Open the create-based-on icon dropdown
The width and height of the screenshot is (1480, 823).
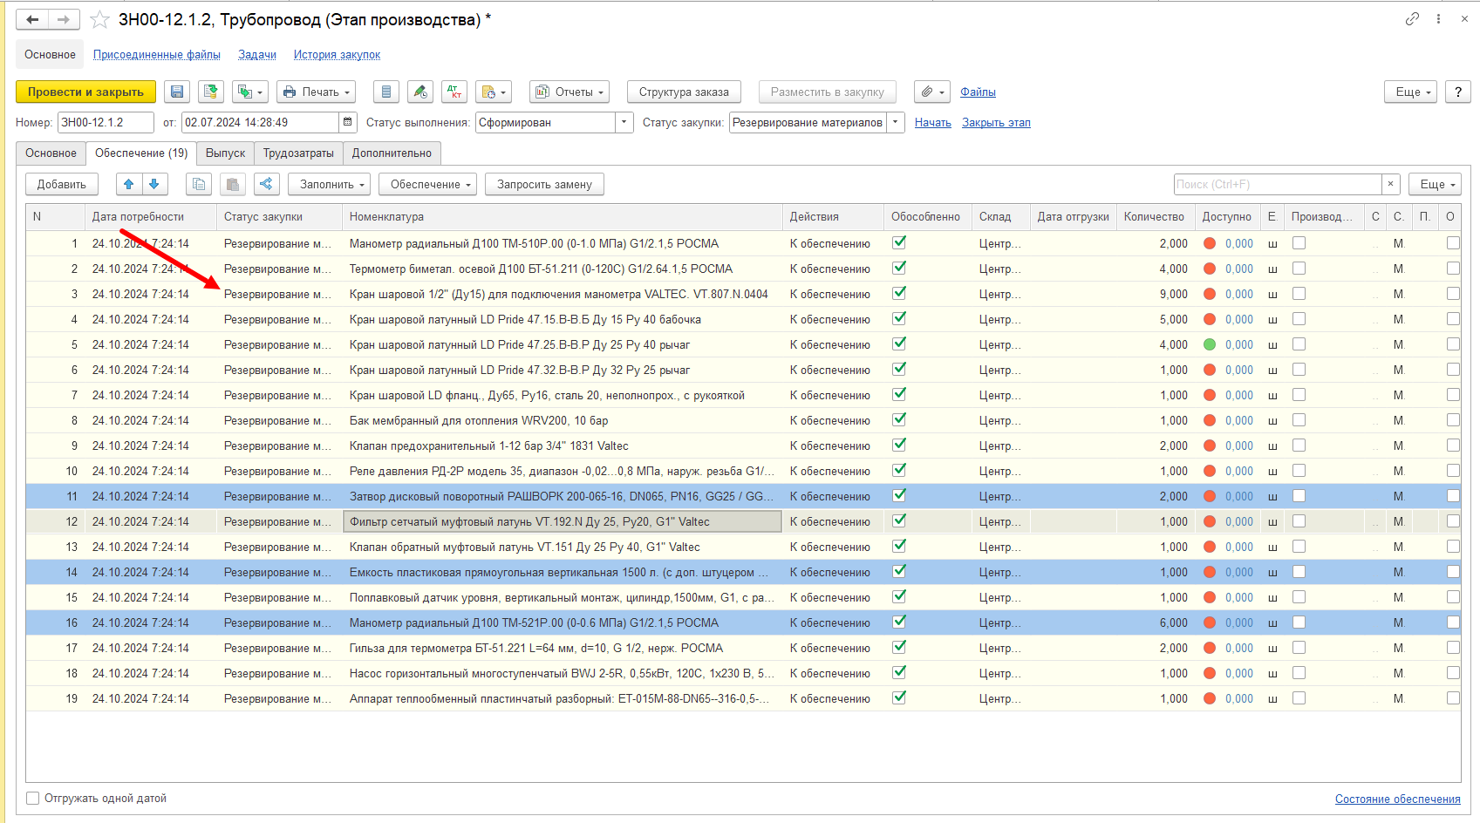[250, 92]
